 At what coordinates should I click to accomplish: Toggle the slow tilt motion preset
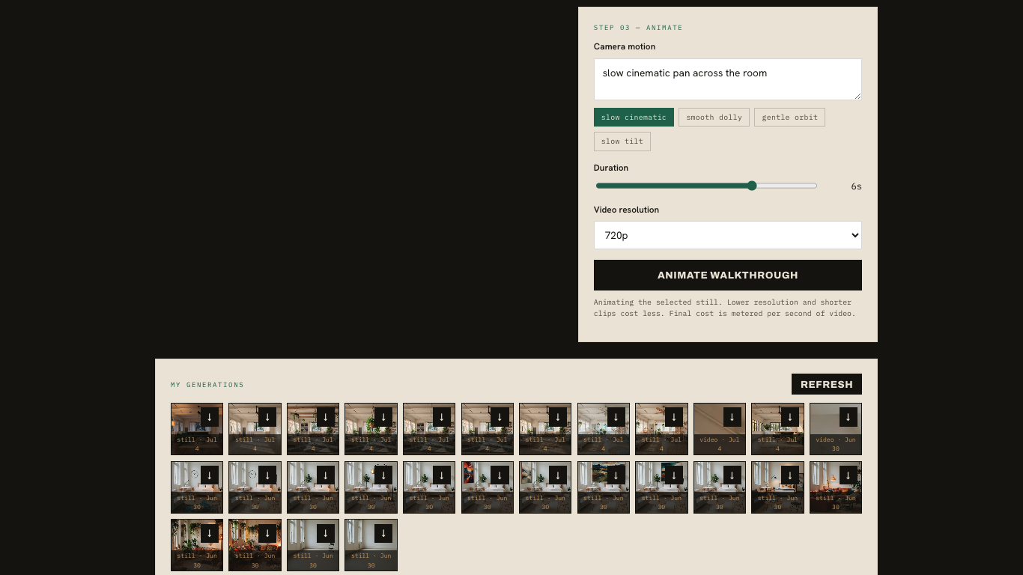(x=622, y=142)
